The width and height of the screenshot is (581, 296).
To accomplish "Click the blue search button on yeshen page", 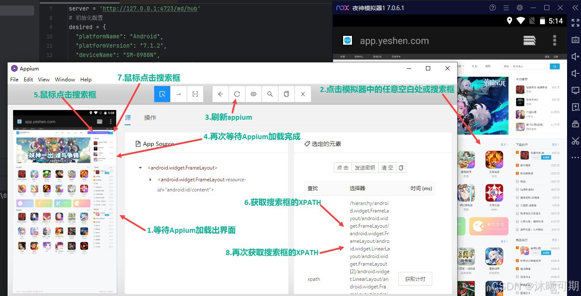I will click(x=554, y=66).
